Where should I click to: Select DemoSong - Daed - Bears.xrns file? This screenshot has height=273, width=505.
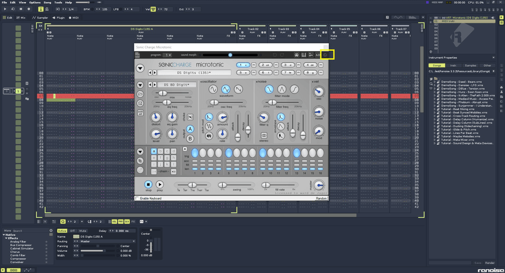tap(462, 82)
